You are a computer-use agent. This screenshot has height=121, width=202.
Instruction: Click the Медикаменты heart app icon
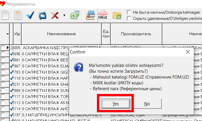coord(3,3)
